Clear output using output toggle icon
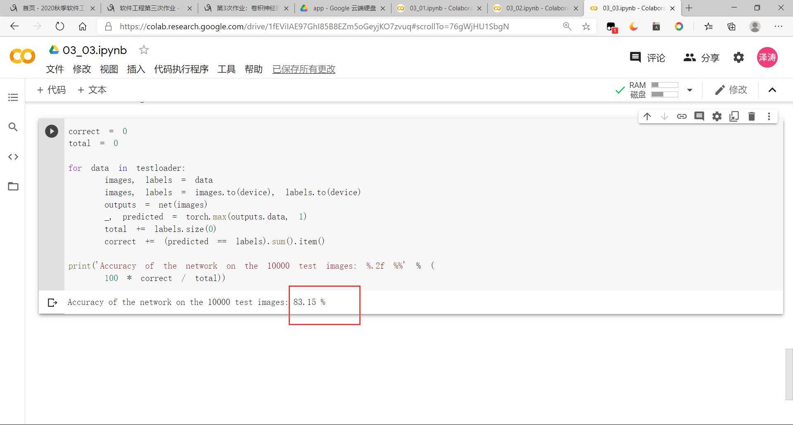The width and height of the screenshot is (793, 425). point(52,302)
